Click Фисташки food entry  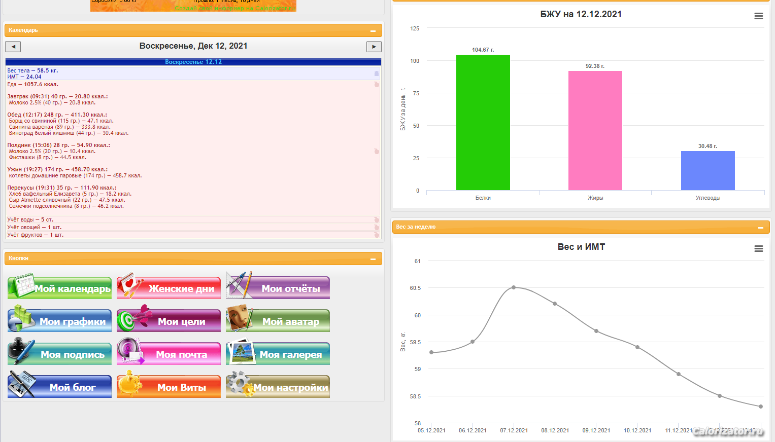point(47,157)
